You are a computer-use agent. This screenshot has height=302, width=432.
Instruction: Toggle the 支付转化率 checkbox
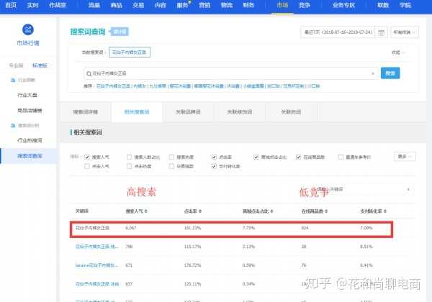coord(214,166)
